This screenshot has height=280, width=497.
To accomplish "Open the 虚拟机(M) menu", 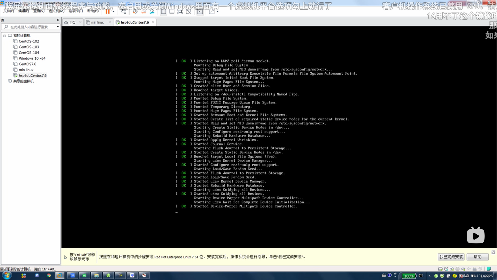I will [x=56, y=11].
